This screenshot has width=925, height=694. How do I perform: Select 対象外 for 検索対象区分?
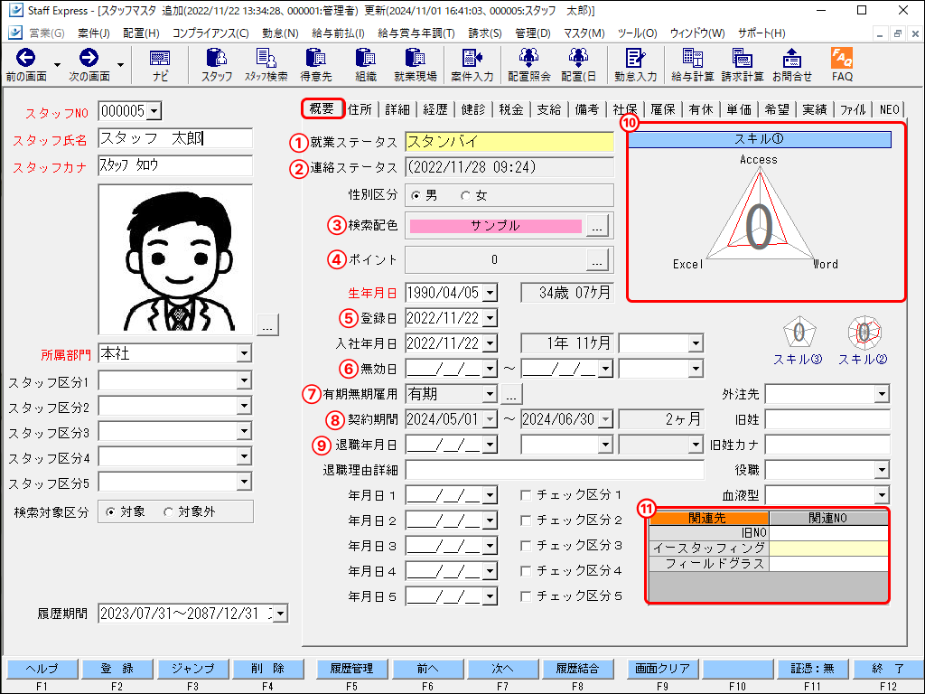[x=168, y=511]
